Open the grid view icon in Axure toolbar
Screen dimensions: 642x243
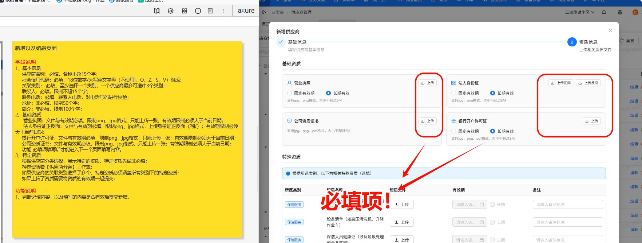[185, 11]
